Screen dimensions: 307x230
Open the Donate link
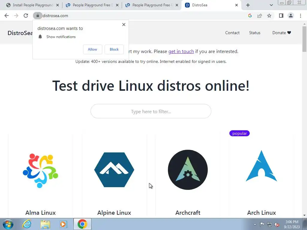pos(282,33)
